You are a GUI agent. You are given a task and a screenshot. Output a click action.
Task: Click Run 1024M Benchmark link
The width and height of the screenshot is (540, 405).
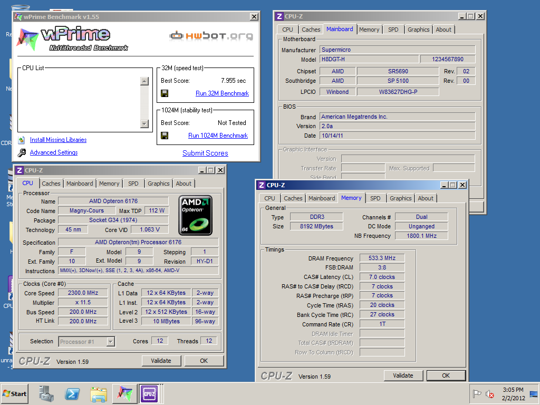tap(218, 136)
